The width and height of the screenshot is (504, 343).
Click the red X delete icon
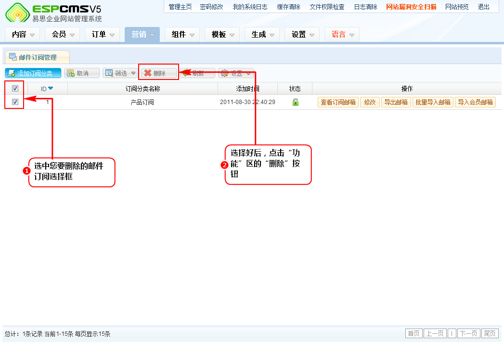(148, 73)
